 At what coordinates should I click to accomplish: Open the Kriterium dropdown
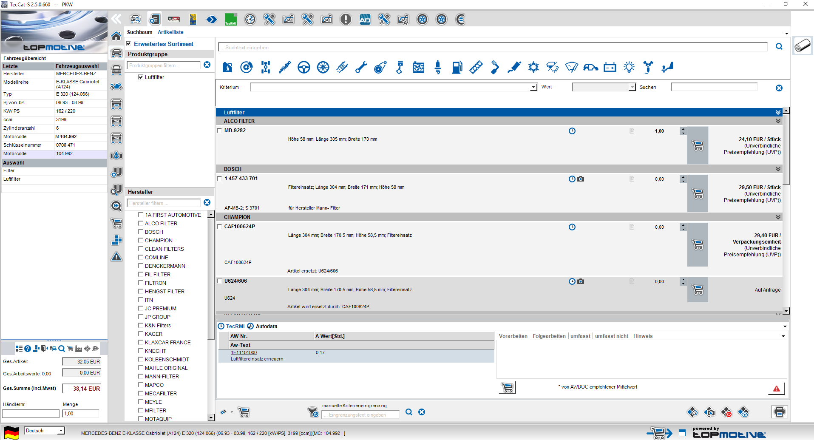[x=534, y=87]
